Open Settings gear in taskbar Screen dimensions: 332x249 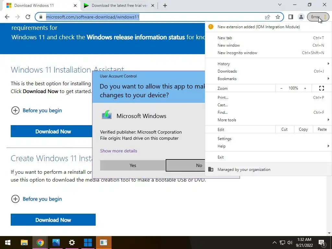[x=72, y=243]
